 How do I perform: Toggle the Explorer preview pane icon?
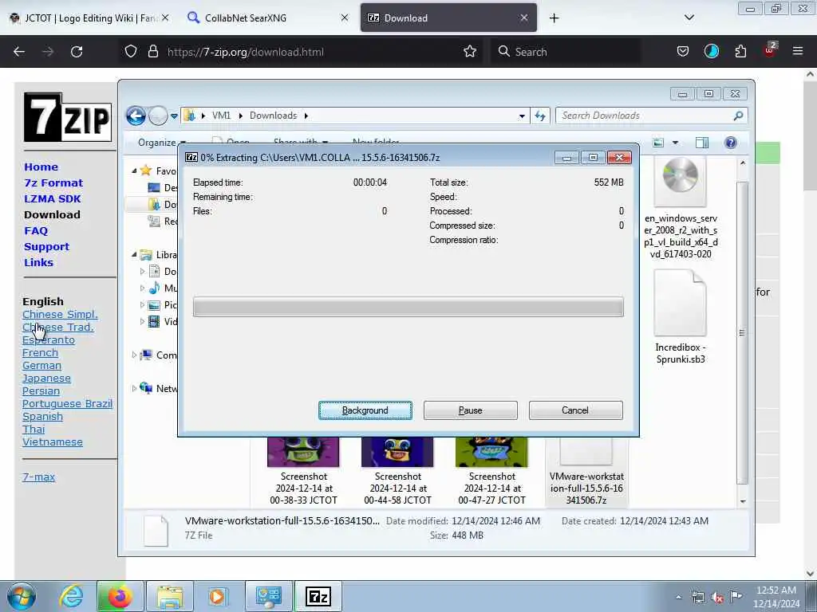702,143
